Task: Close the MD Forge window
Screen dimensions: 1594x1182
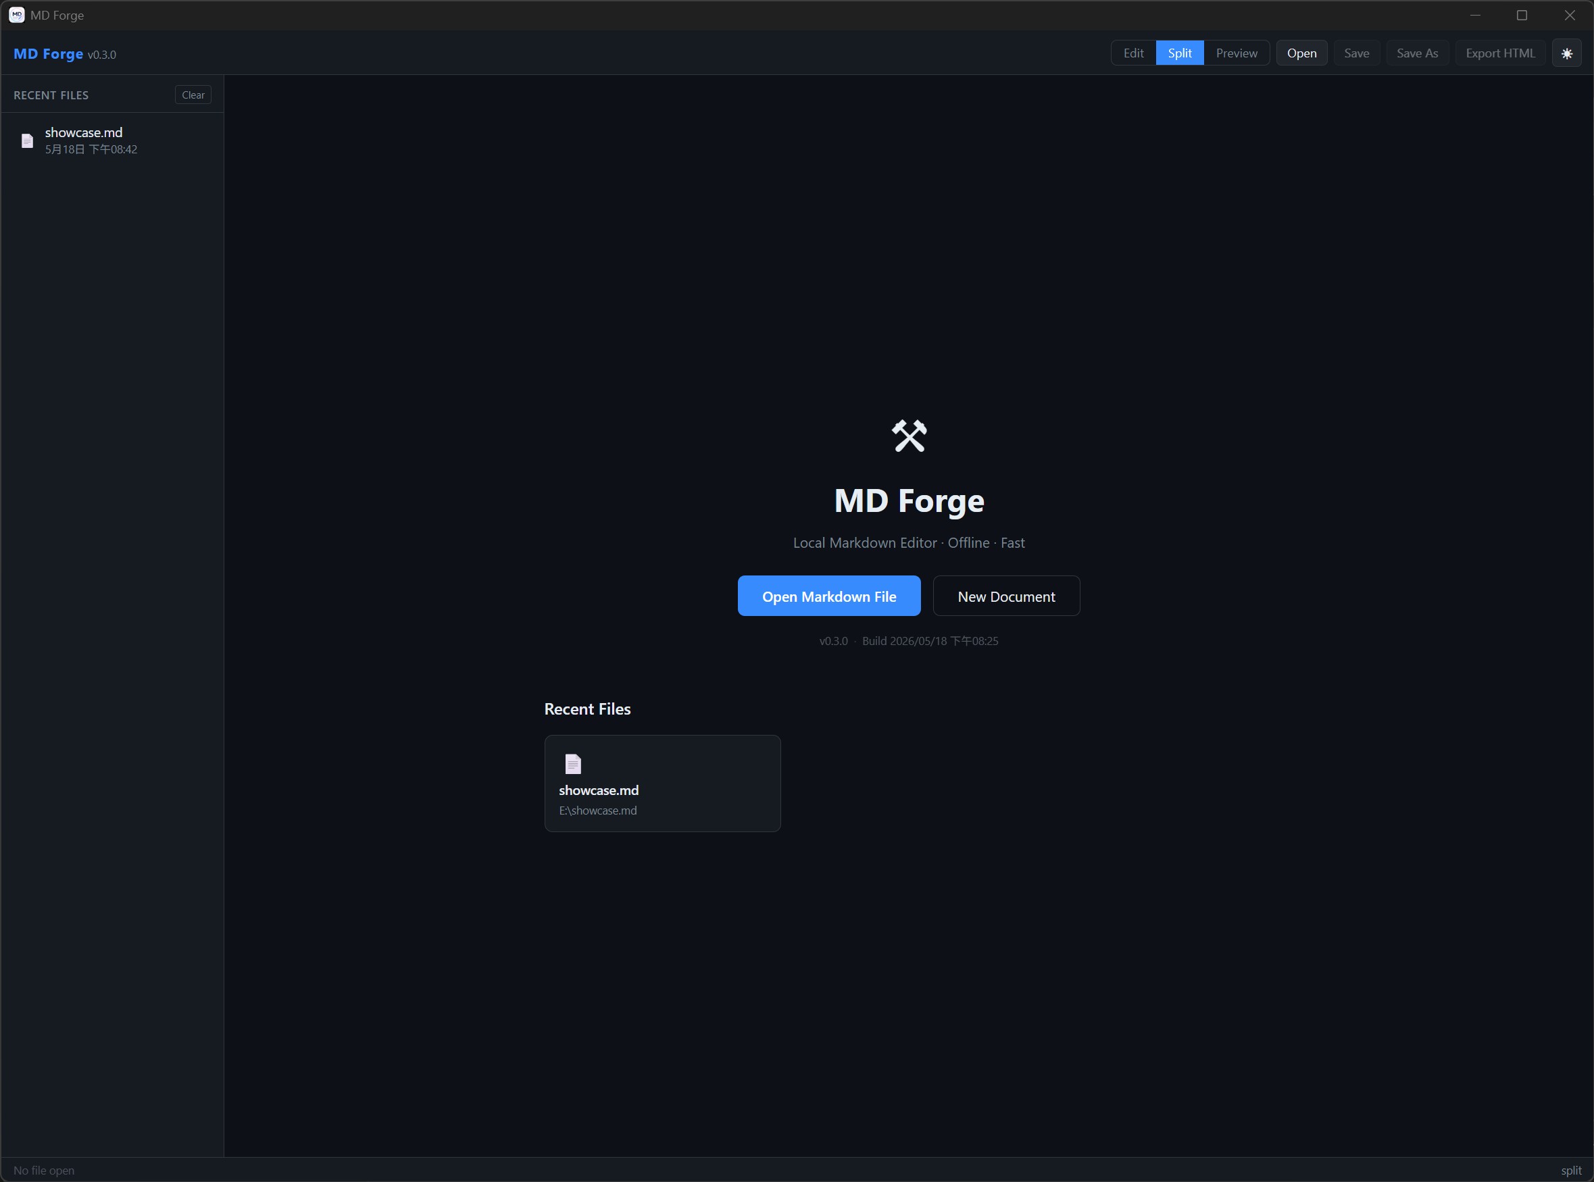Action: click(1570, 15)
